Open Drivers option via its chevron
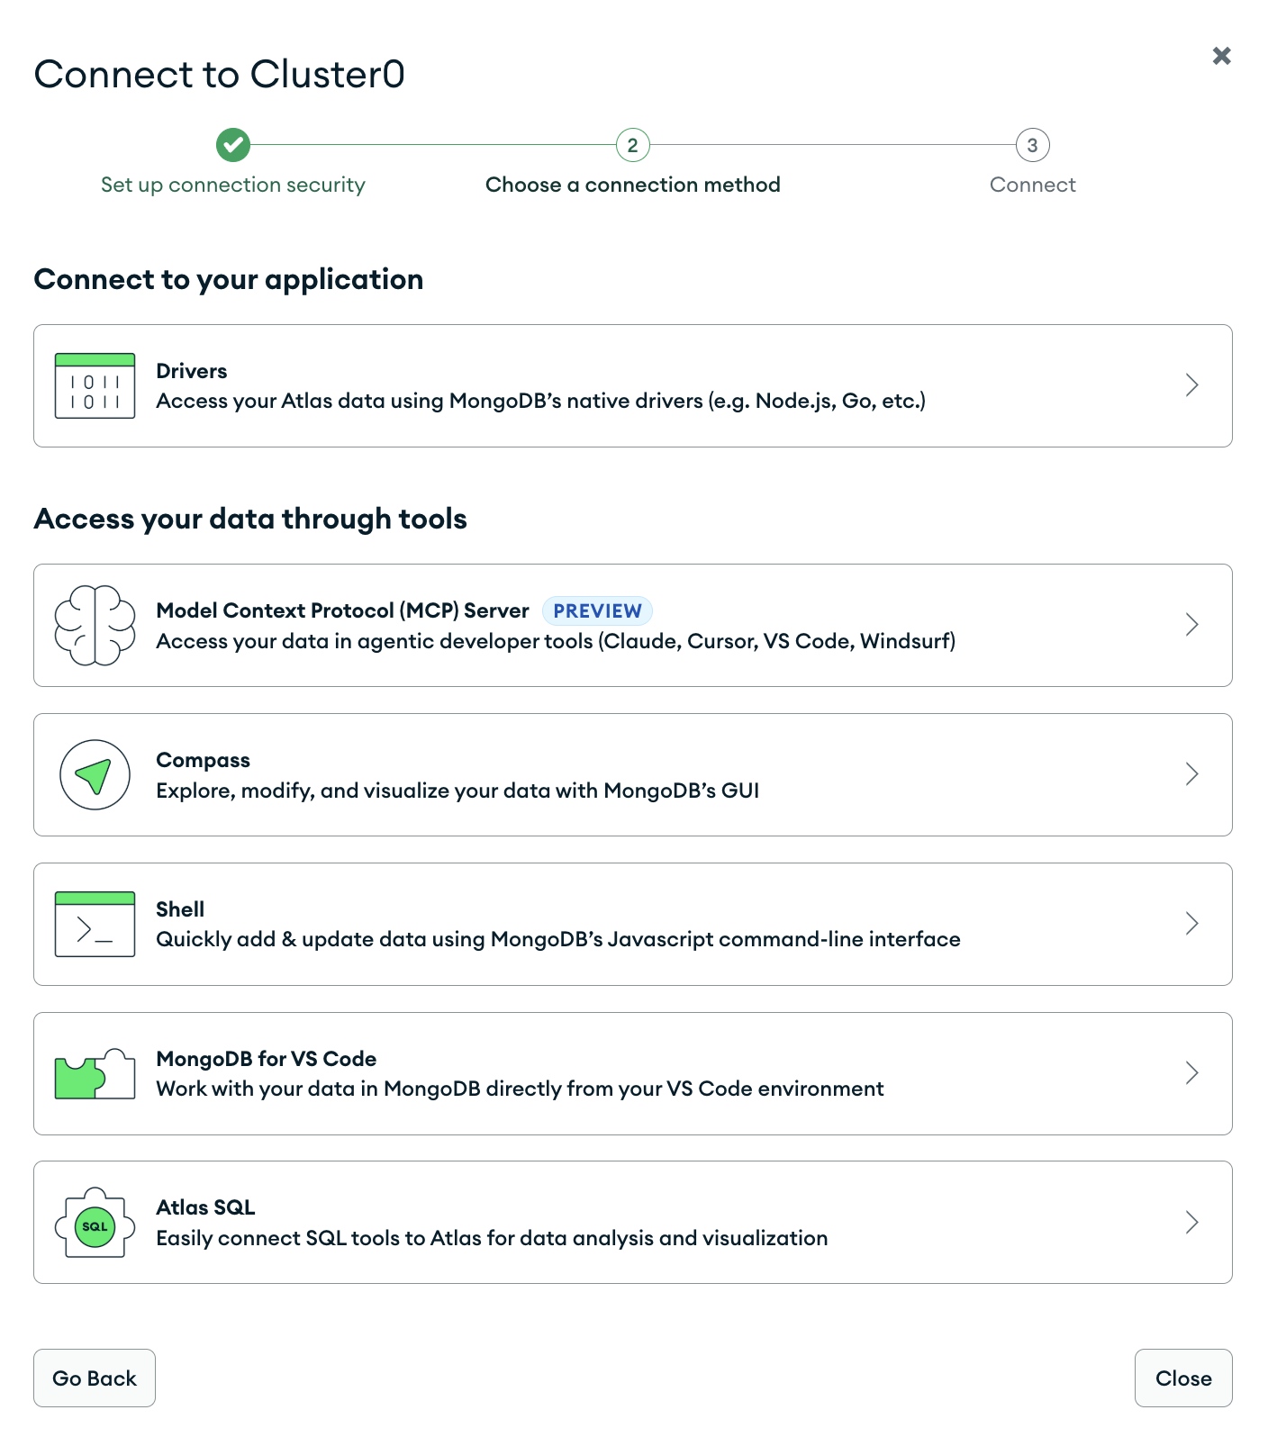 click(x=1192, y=385)
